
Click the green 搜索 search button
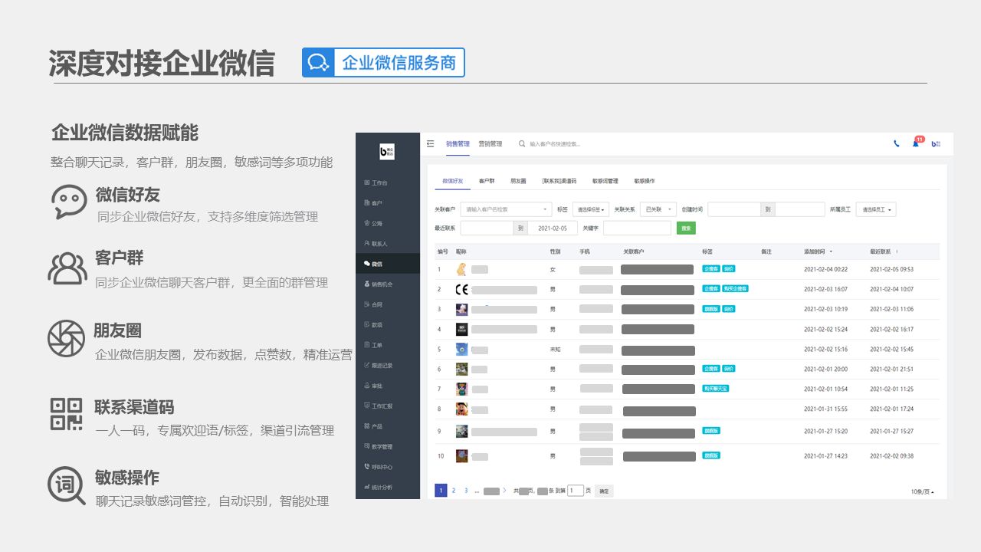686,228
